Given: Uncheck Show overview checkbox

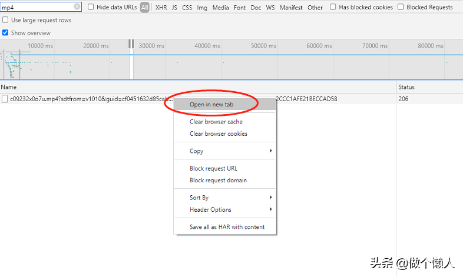Looking at the screenshot, I should click(x=6, y=33).
